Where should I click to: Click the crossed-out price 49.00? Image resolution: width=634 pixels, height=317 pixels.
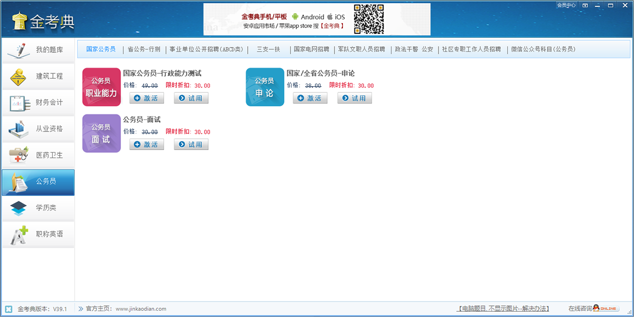point(150,86)
